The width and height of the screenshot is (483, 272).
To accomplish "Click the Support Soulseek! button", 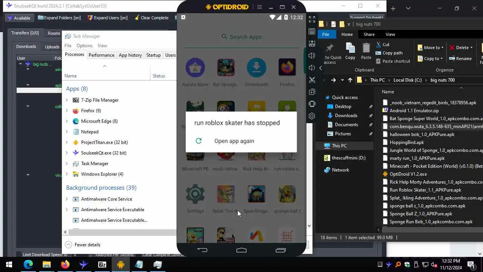I will [366, 18].
